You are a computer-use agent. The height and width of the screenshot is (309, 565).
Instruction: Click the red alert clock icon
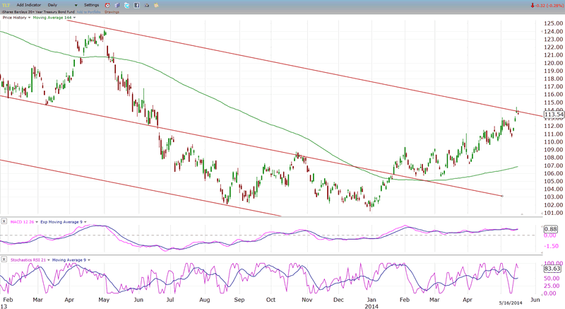coord(107,5)
